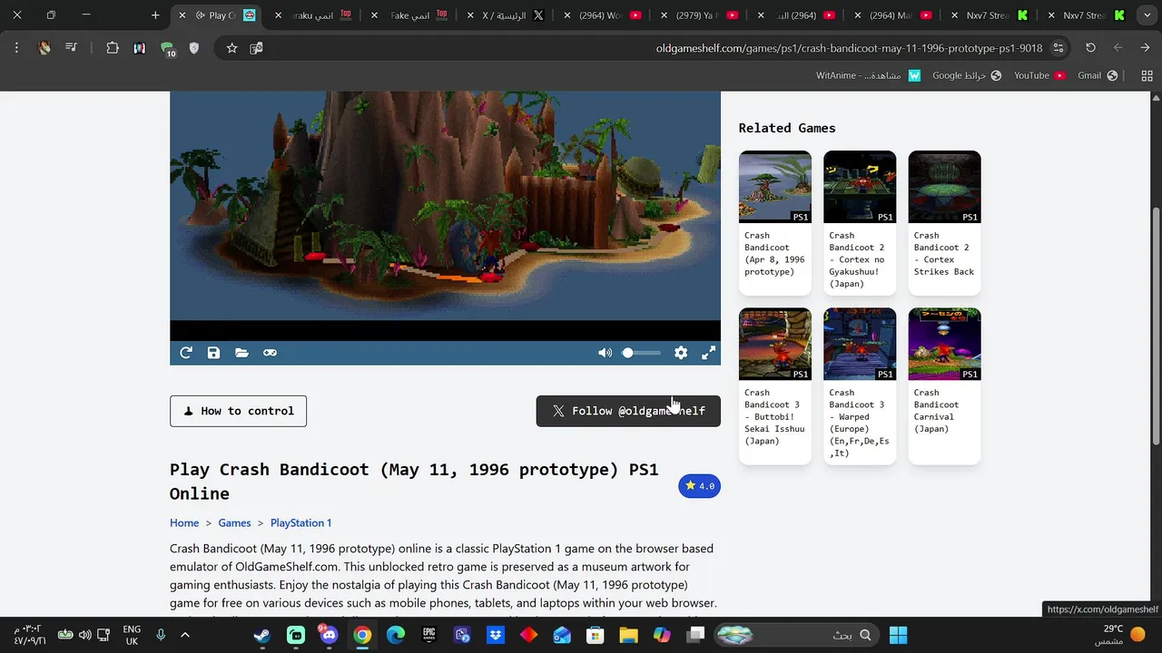This screenshot has height=653, width=1162.
Task: Open Steam from the taskbar
Action: tap(261, 635)
